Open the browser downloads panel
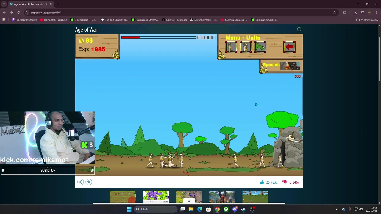 pos(355,12)
